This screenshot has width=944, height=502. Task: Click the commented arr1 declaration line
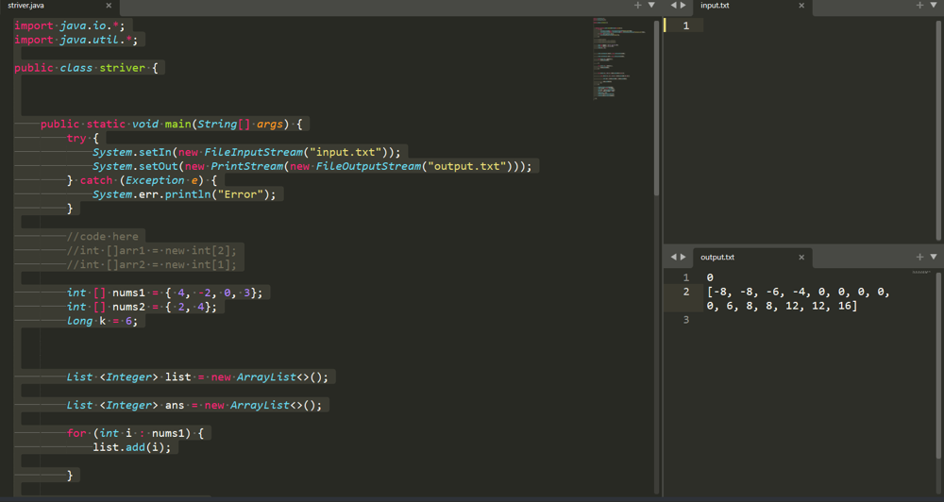tap(152, 250)
